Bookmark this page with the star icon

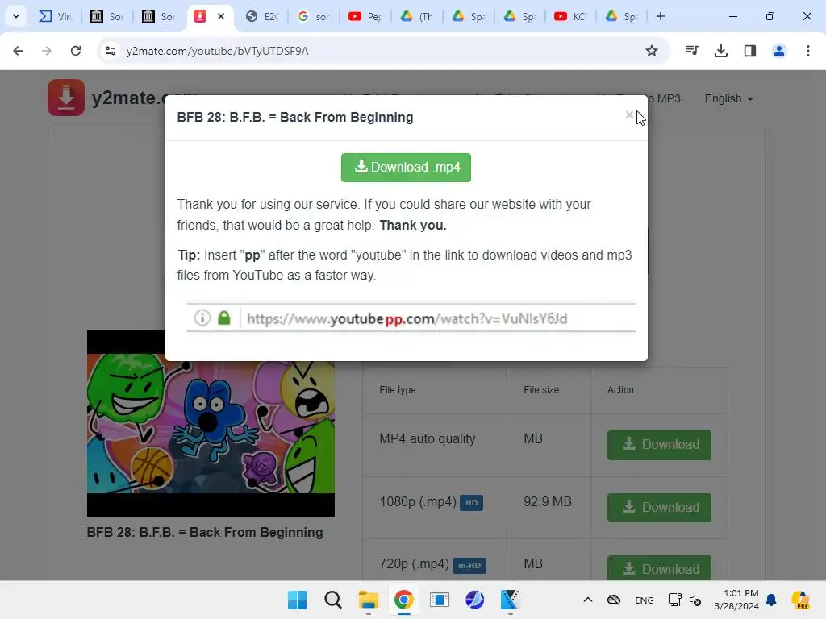point(652,51)
